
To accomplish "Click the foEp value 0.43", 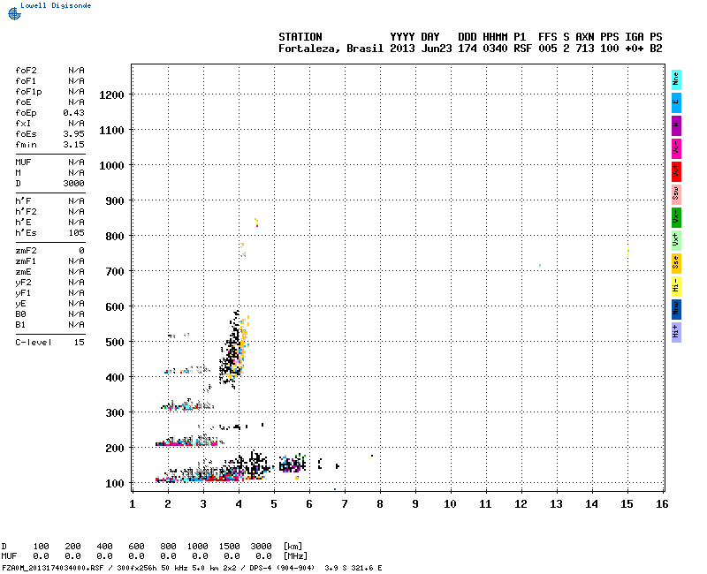I will (74, 113).
